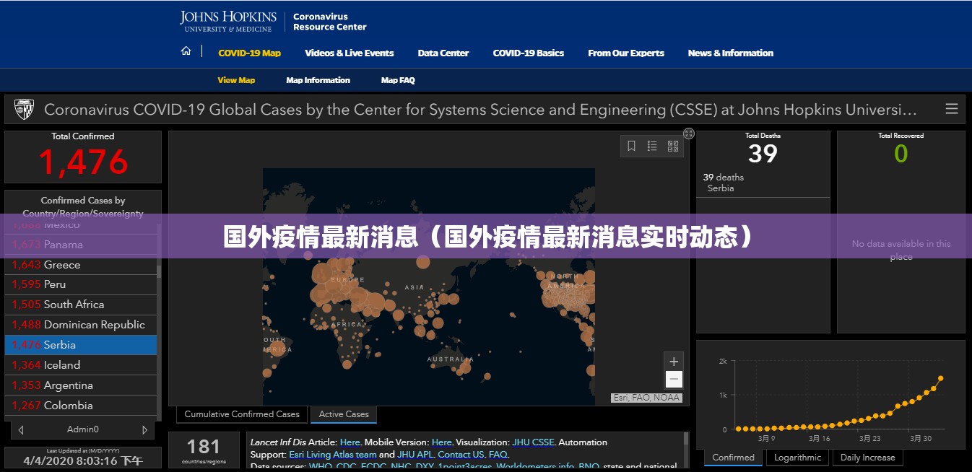
Task: Open News & Information
Action: coord(730,53)
